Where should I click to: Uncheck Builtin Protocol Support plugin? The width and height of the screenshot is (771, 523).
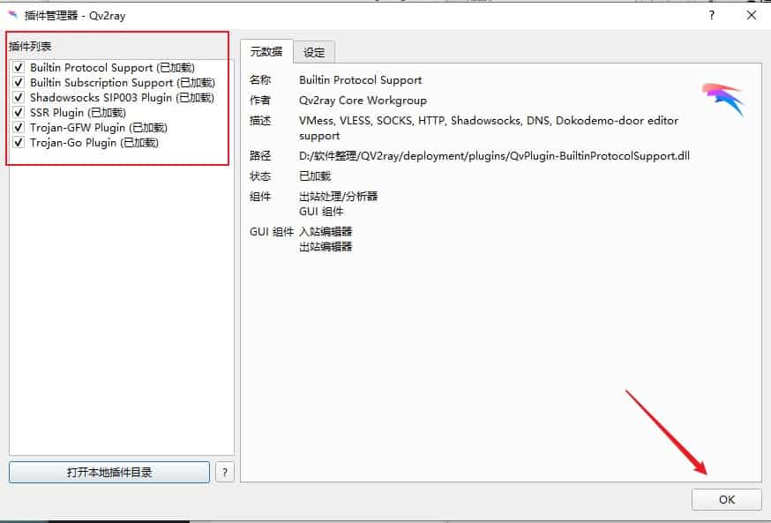[x=19, y=67]
